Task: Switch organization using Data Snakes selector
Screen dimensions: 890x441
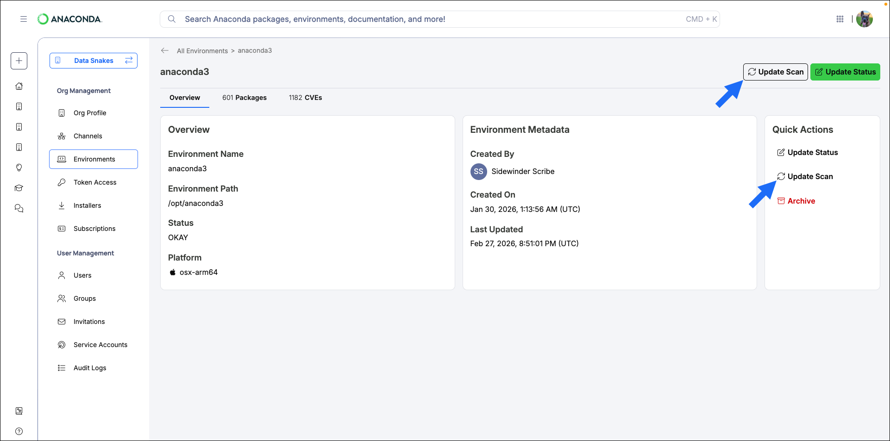Action: click(x=94, y=61)
